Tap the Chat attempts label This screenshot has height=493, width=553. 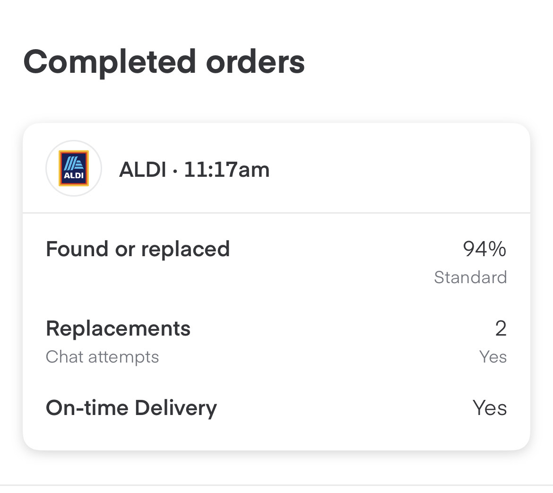102,357
